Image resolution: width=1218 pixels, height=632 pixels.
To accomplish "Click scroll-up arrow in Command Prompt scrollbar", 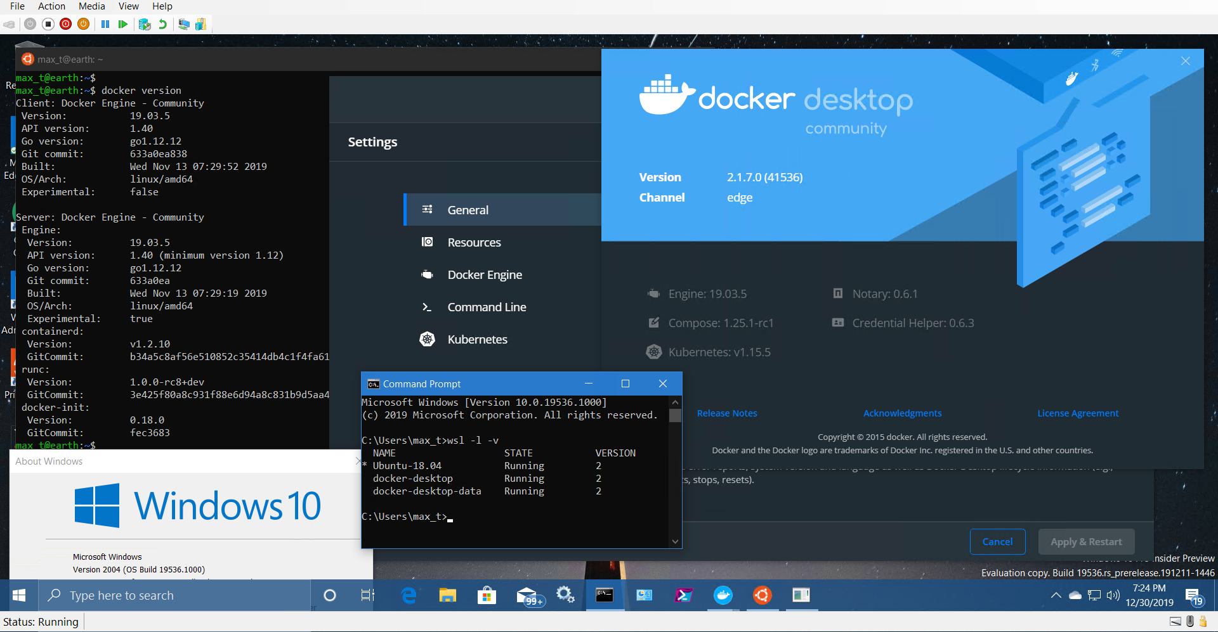I will click(675, 402).
